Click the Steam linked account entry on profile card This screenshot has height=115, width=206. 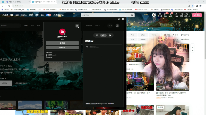click(49, 57)
